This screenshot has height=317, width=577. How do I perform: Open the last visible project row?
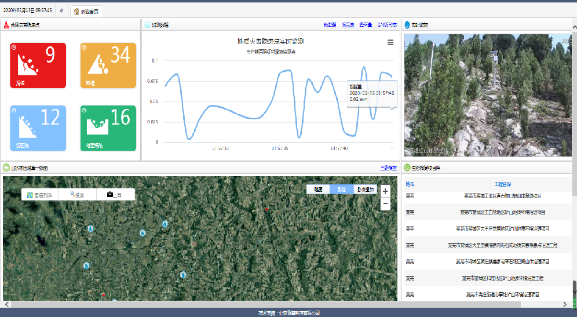pos(488,294)
